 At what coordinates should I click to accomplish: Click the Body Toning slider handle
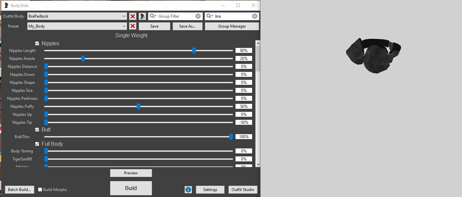point(46,151)
